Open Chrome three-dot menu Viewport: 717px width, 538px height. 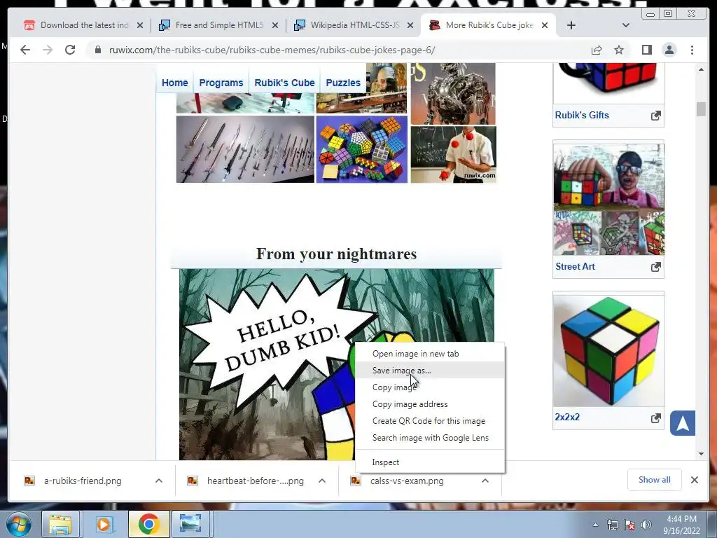coord(692,50)
